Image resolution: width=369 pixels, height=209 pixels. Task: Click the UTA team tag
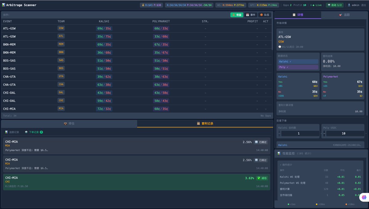pyautogui.click(x=61, y=76)
